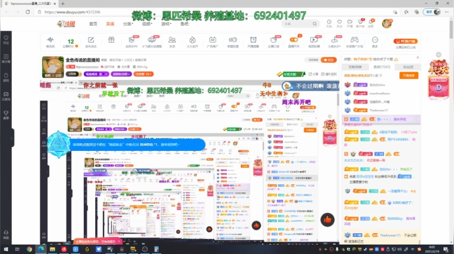Screen dimensions: 454x254
Task: Show more tools via the ellipsis icon
Action: tap(375, 41)
